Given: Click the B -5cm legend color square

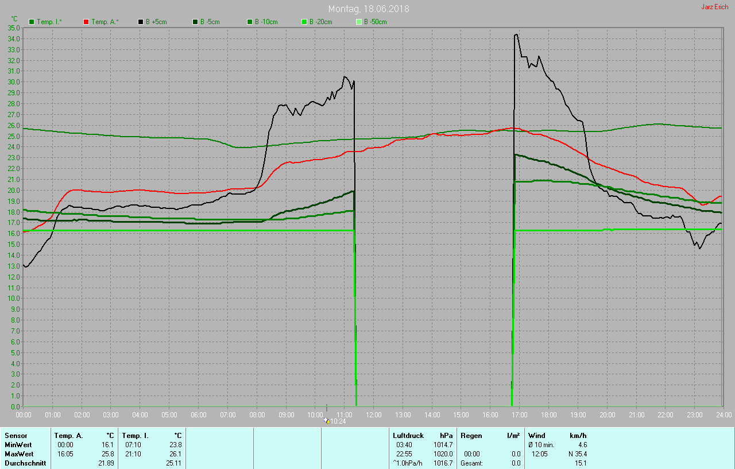Looking at the screenshot, I should 195,22.
